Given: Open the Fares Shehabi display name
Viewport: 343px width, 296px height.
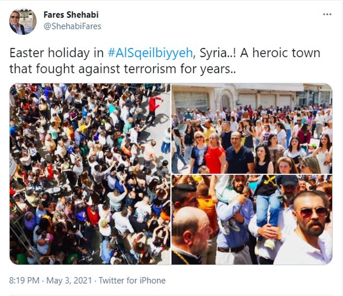Looking at the screenshot, I should pos(71,14).
